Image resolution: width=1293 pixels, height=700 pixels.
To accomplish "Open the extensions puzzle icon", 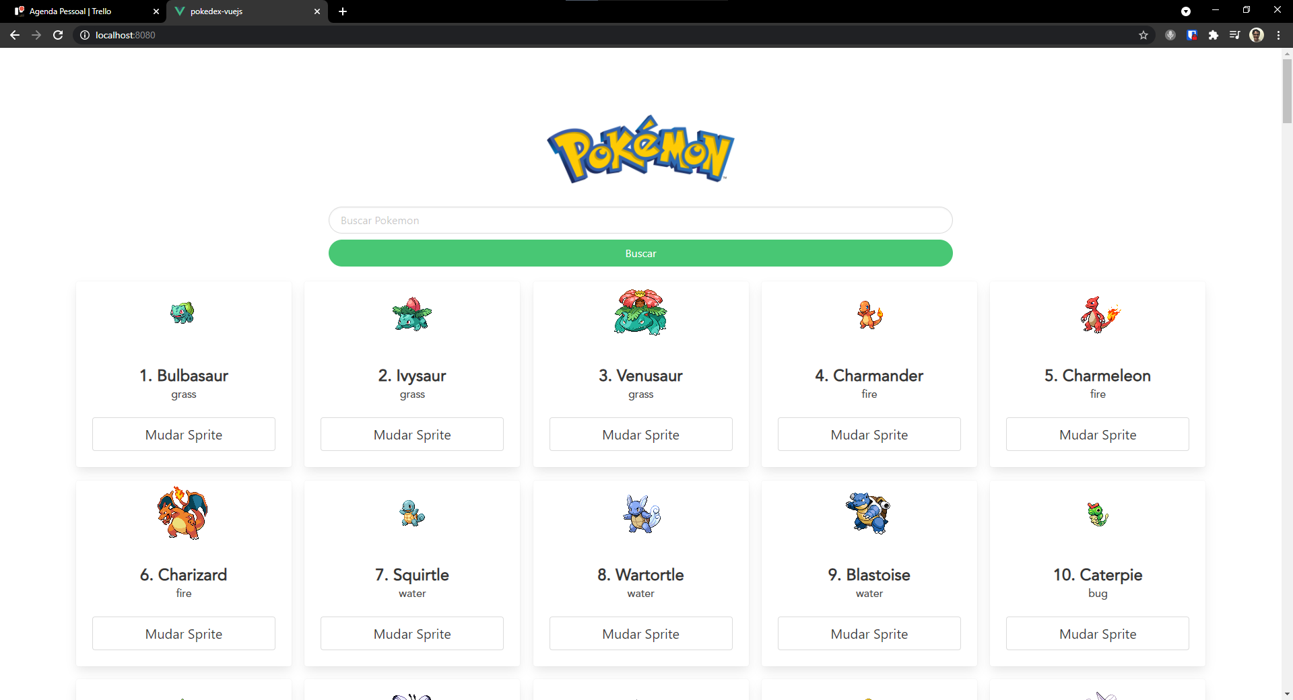I will (1214, 35).
